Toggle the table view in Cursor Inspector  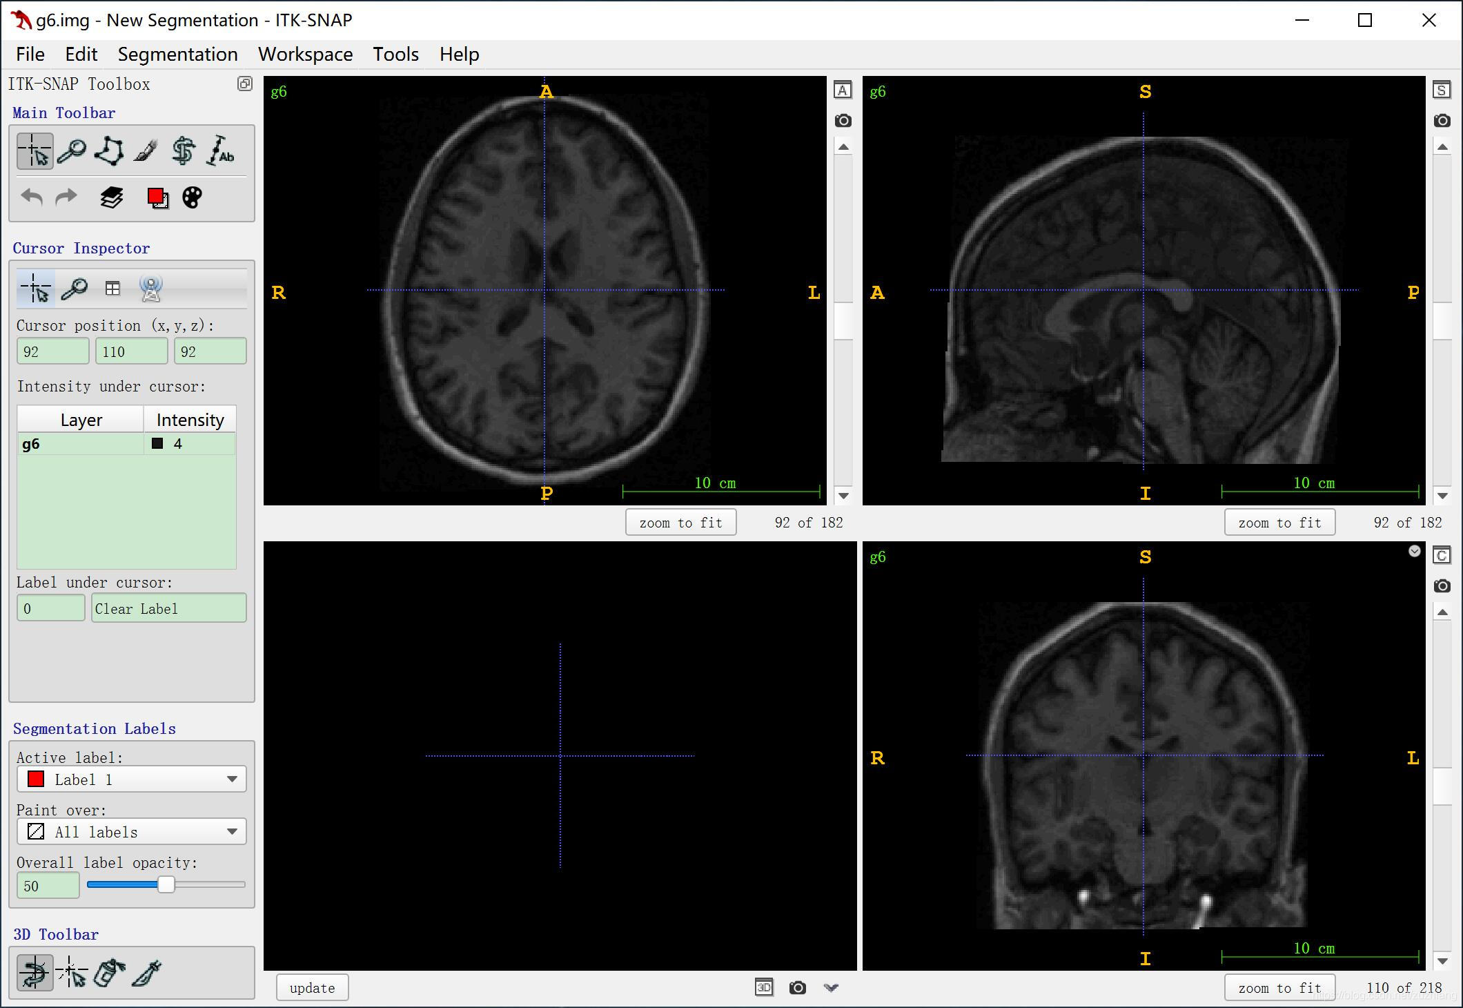(x=111, y=287)
